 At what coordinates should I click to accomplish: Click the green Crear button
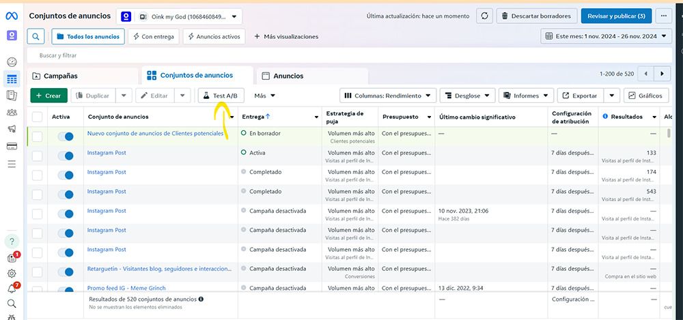[48, 96]
